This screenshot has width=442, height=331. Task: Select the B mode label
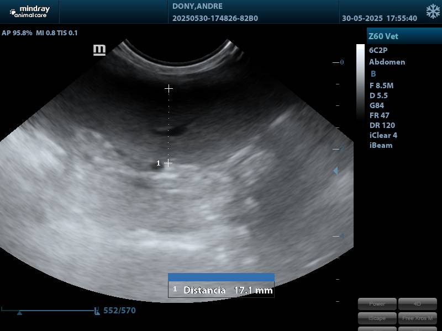tap(373, 74)
